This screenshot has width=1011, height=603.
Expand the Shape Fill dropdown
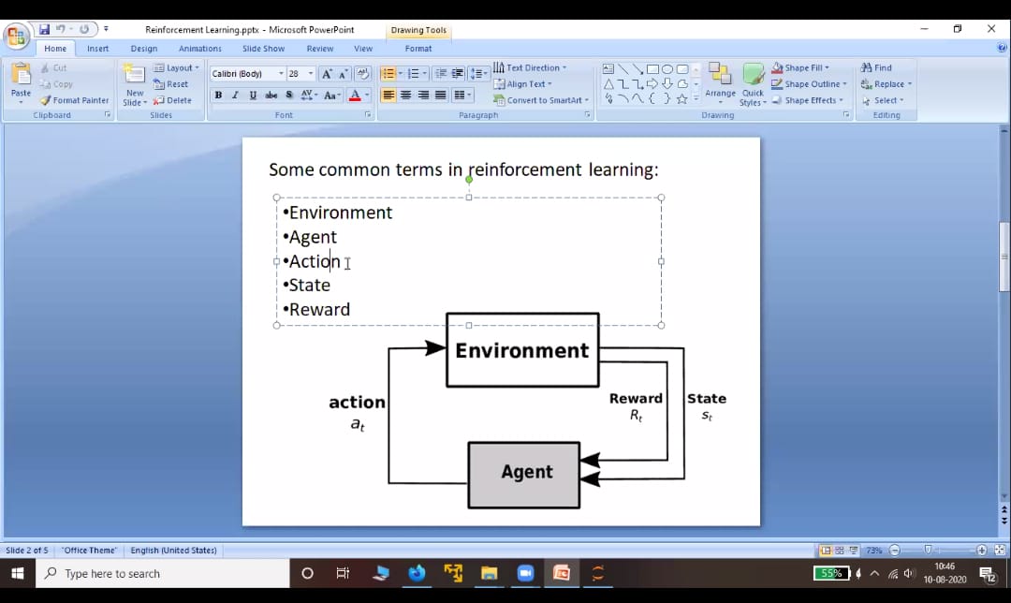(x=801, y=67)
